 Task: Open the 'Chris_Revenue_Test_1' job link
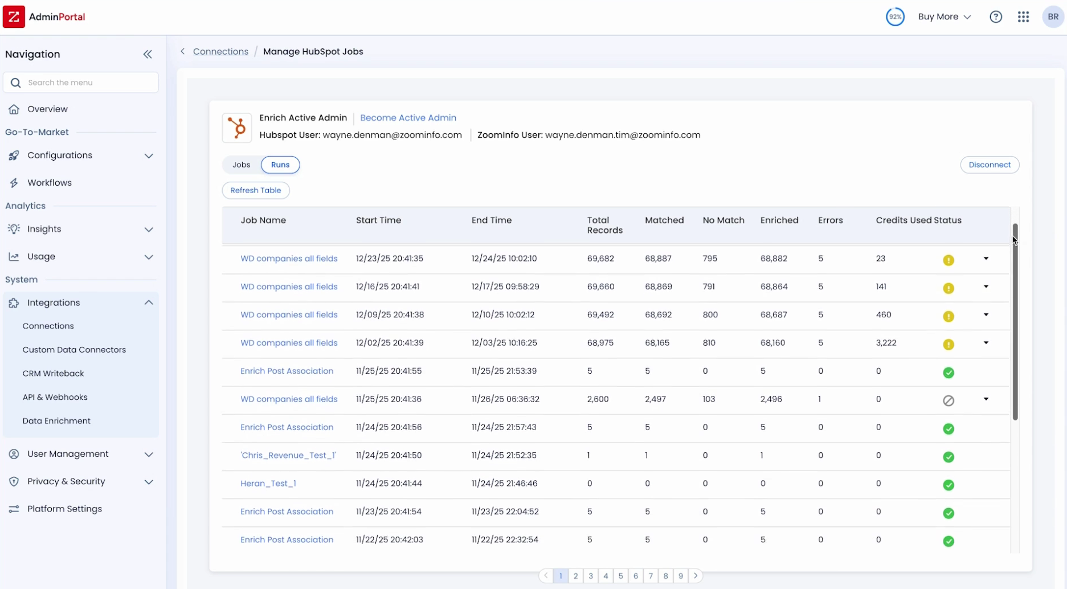pos(288,455)
